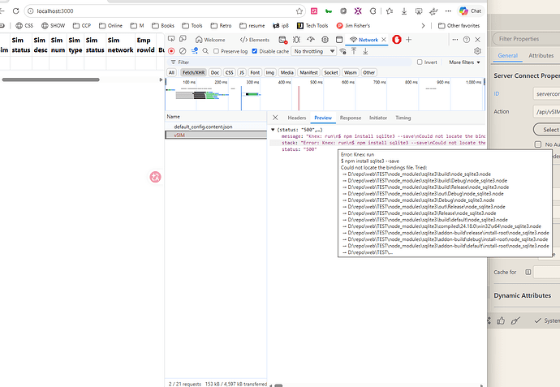Open the Tools bookmarks folder
Image resolution: width=560 pixels, height=387 pixels.
192,26
